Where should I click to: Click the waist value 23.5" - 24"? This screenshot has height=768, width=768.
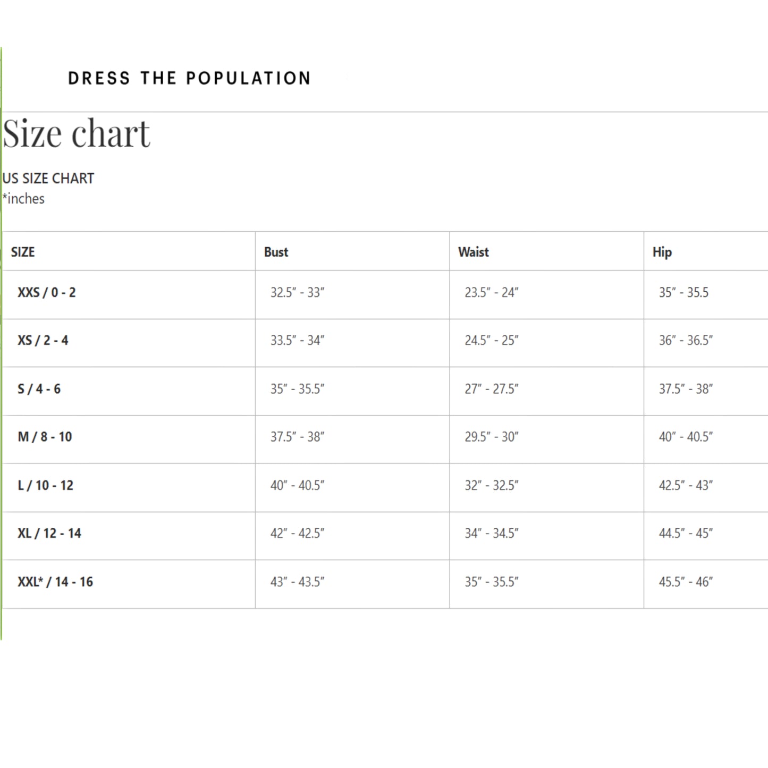click(x=491, y=292)
